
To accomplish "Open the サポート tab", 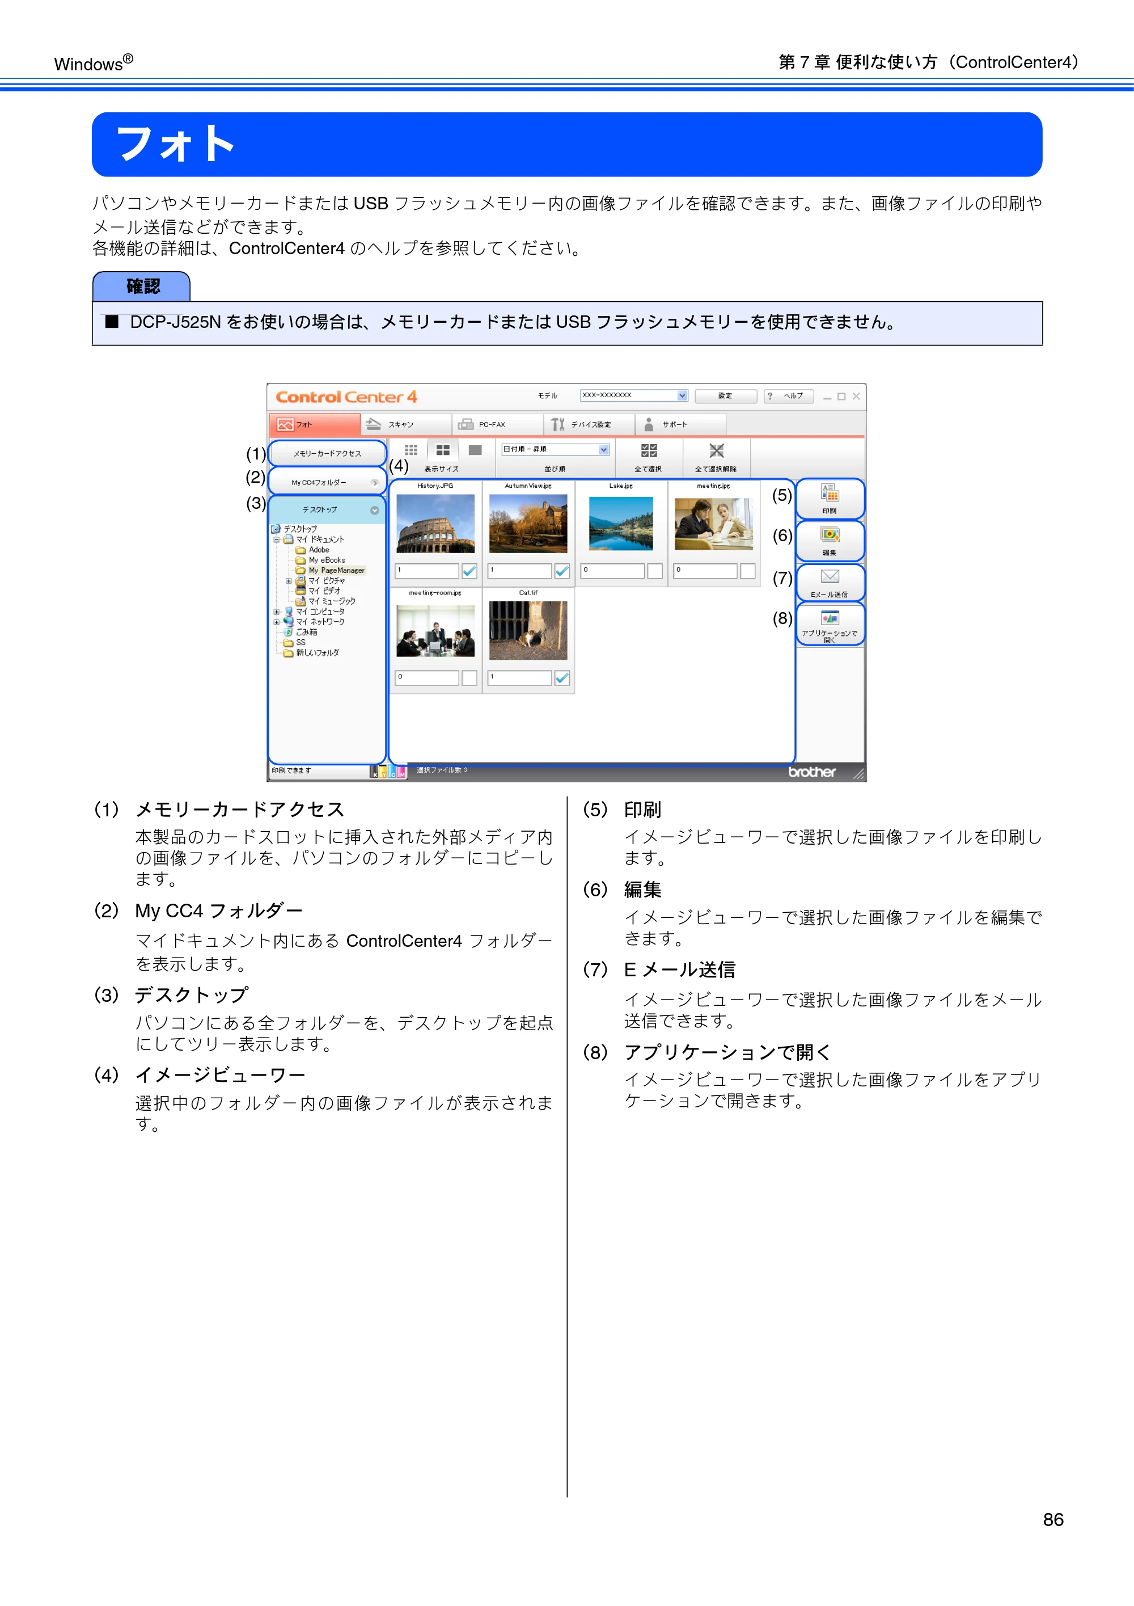I will coord(681,424).
